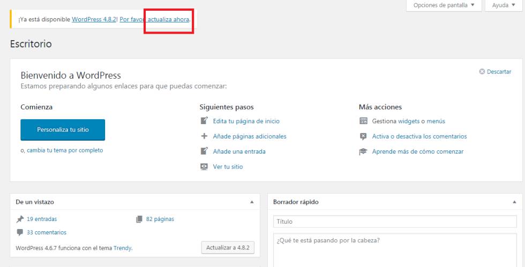
Task: Click the pages icon beside '82 páginas'
Action: (139, 219)
